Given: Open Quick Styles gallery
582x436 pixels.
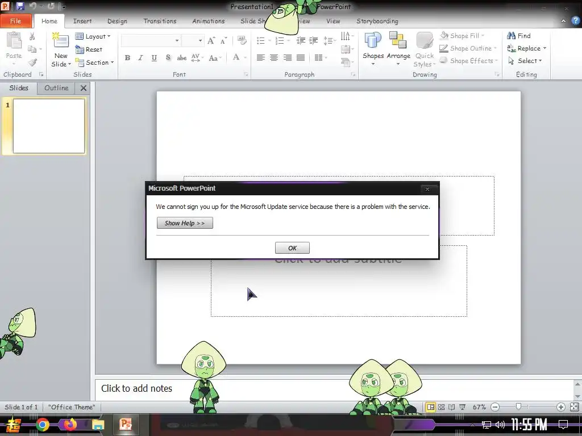Looking at the screenshot, I should tap(424, 50).
